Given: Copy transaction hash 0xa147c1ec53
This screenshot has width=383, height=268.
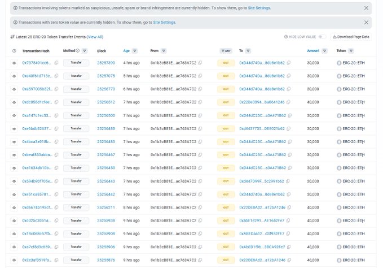Looking at the screenshot, I should tap(56, 115).
